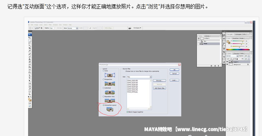Image resolution: width=262 pixels, height=136 pixels.
Task: Click the Refine Edge button
Action: 109,28
